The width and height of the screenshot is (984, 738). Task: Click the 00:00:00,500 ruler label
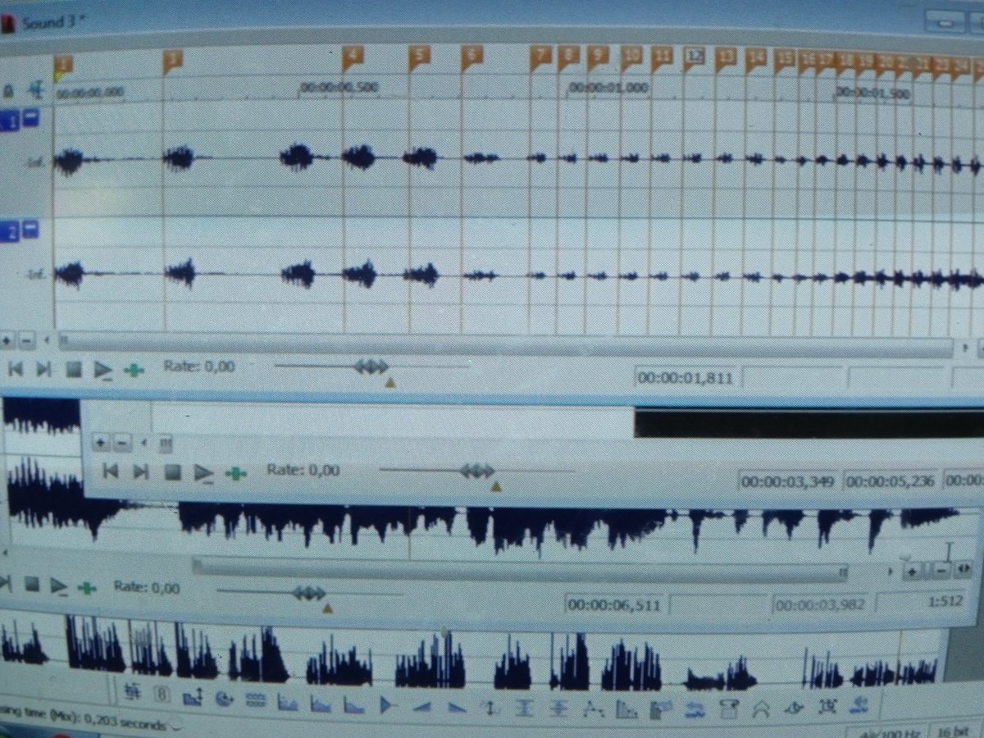(x=339, y=87)
